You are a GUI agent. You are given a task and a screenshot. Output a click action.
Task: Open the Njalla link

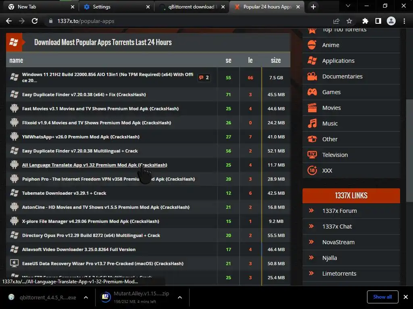click(330, 258)
